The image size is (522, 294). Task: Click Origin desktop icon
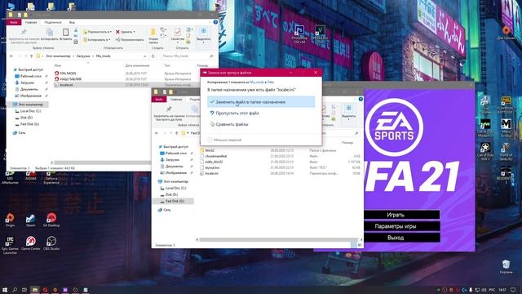coord(10,220)
